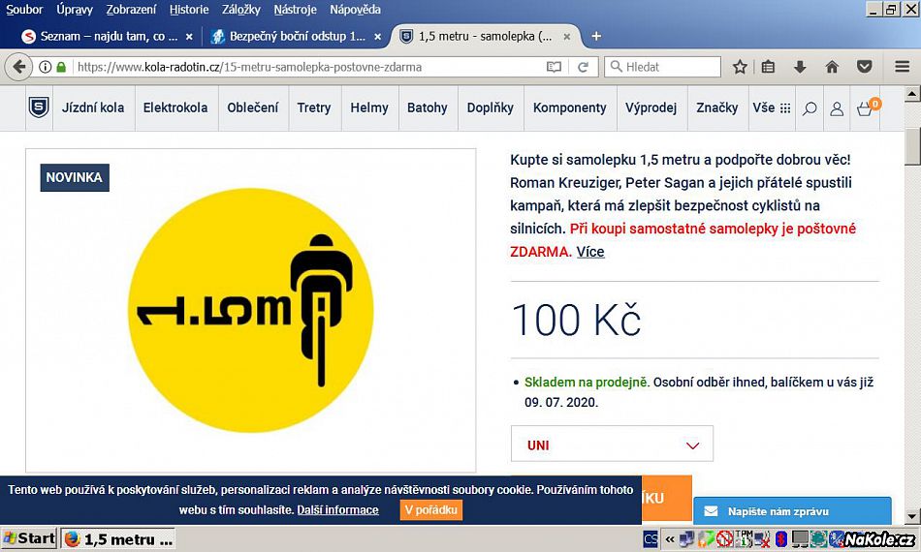Image resolution: width=921 pixels, height=552 pixels.
Task: Open the Záložky menu
Action: click(x=240, y=10)
